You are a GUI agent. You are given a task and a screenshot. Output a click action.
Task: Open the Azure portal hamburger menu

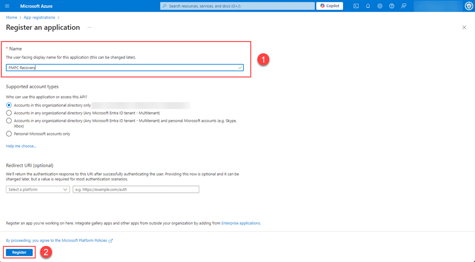point(7,6)
